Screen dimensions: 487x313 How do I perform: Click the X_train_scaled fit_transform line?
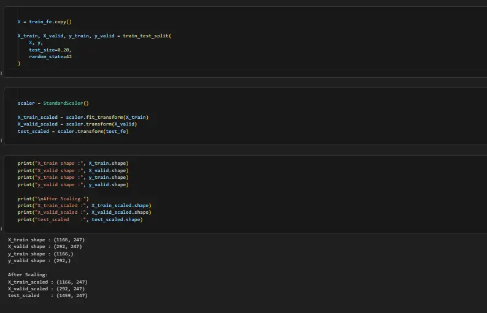pos(83,117)
